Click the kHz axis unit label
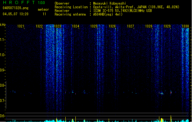The image size is (192, 122). coord(3,25)
